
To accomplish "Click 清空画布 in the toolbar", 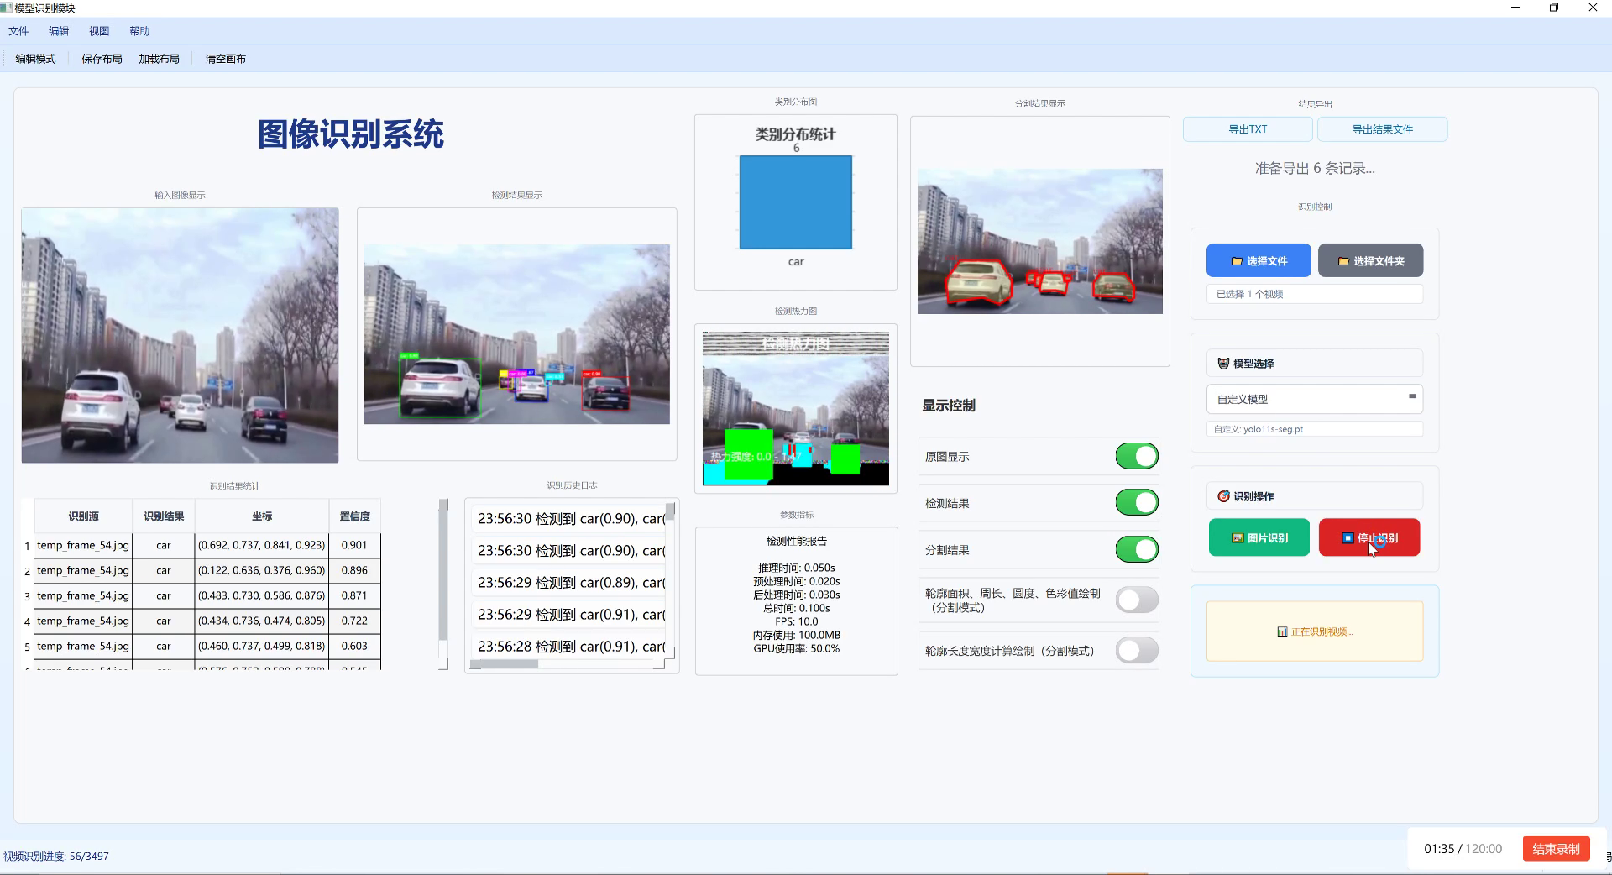I will pos(225,58).
